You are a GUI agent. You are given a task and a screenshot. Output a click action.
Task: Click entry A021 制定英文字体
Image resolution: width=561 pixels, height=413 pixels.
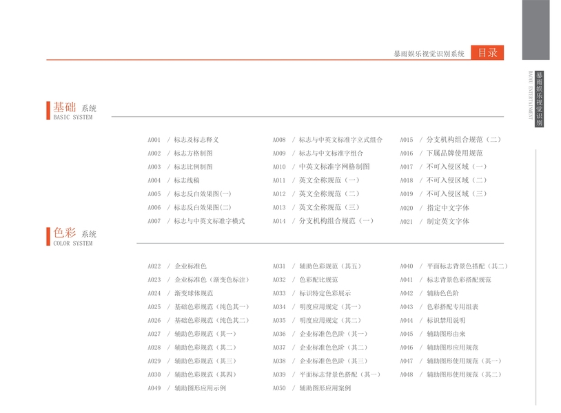click(435, 222)
